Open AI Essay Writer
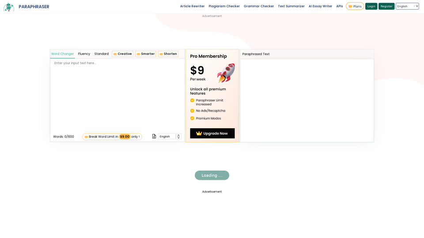This screenshot has width=424, height=238. 320,6
